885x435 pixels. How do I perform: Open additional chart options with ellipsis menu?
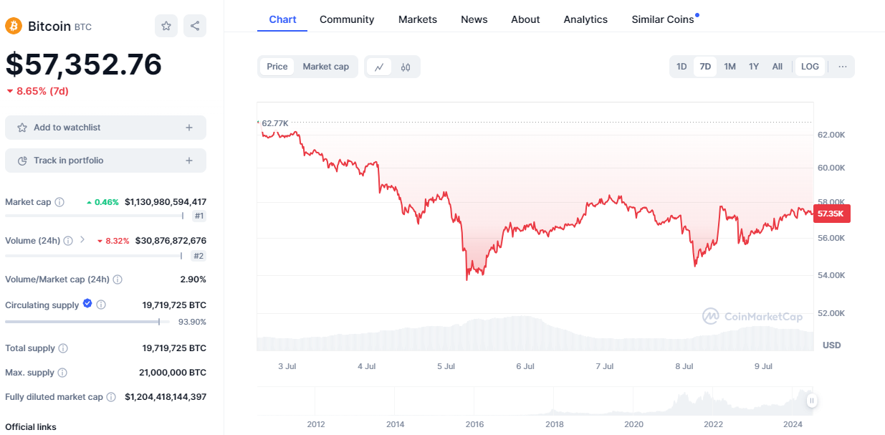coord(842,66)
